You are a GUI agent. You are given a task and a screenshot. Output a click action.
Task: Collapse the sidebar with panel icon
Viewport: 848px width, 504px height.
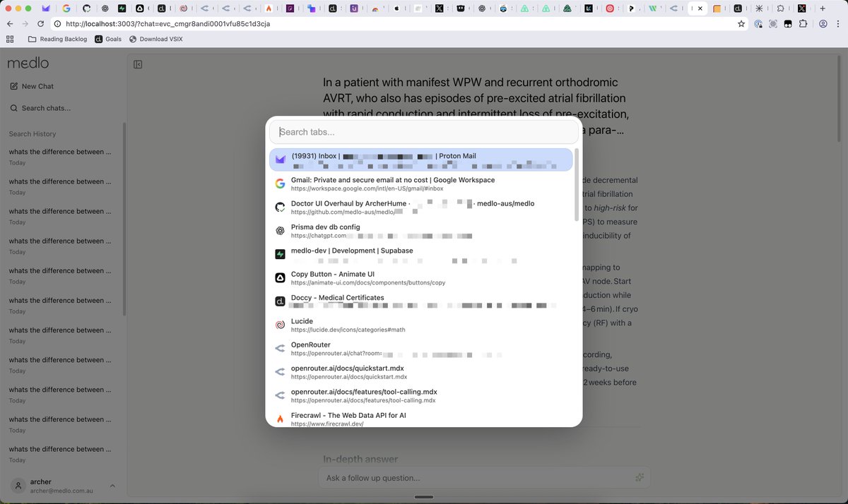click(138, 64)
